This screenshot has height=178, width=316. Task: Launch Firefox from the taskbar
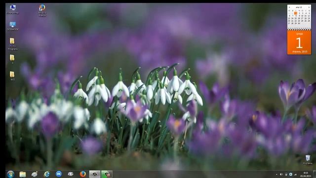click(82, 174)
